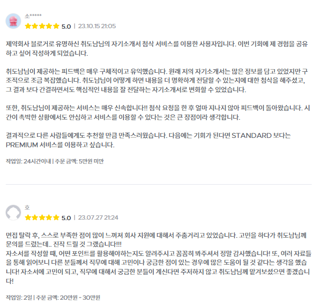Image resolution: width=319 pixels, height=308 pixels.
Task: Click the review text starting with 면접 탈락 후
Action: click(x=158, y=258)
